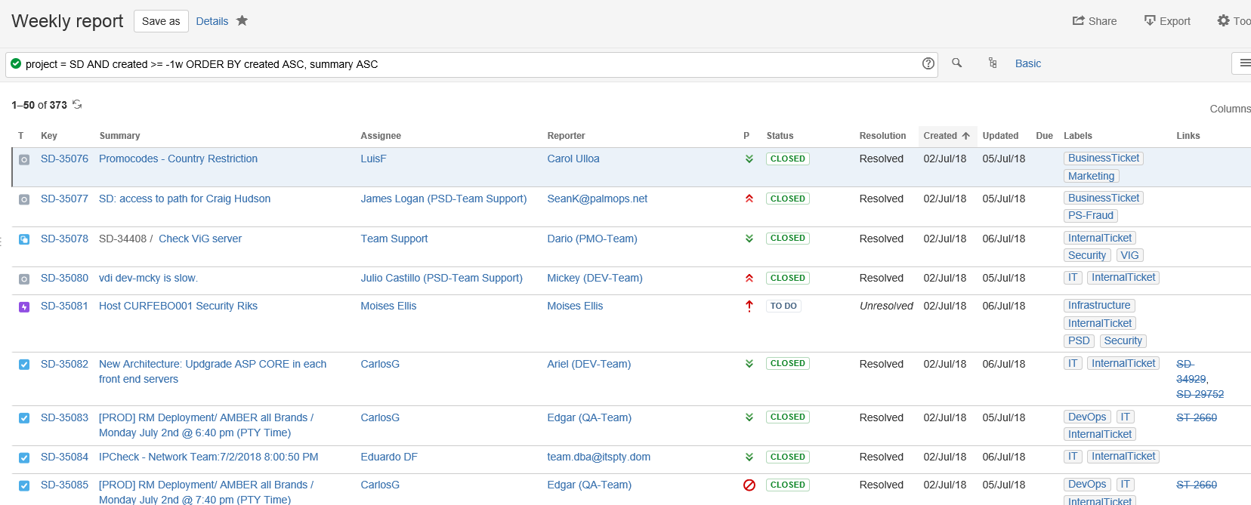Image resolution: width=1251 pixels, height=505 pixels.
Task: Open the Export menu
Action: [1167, 21]
